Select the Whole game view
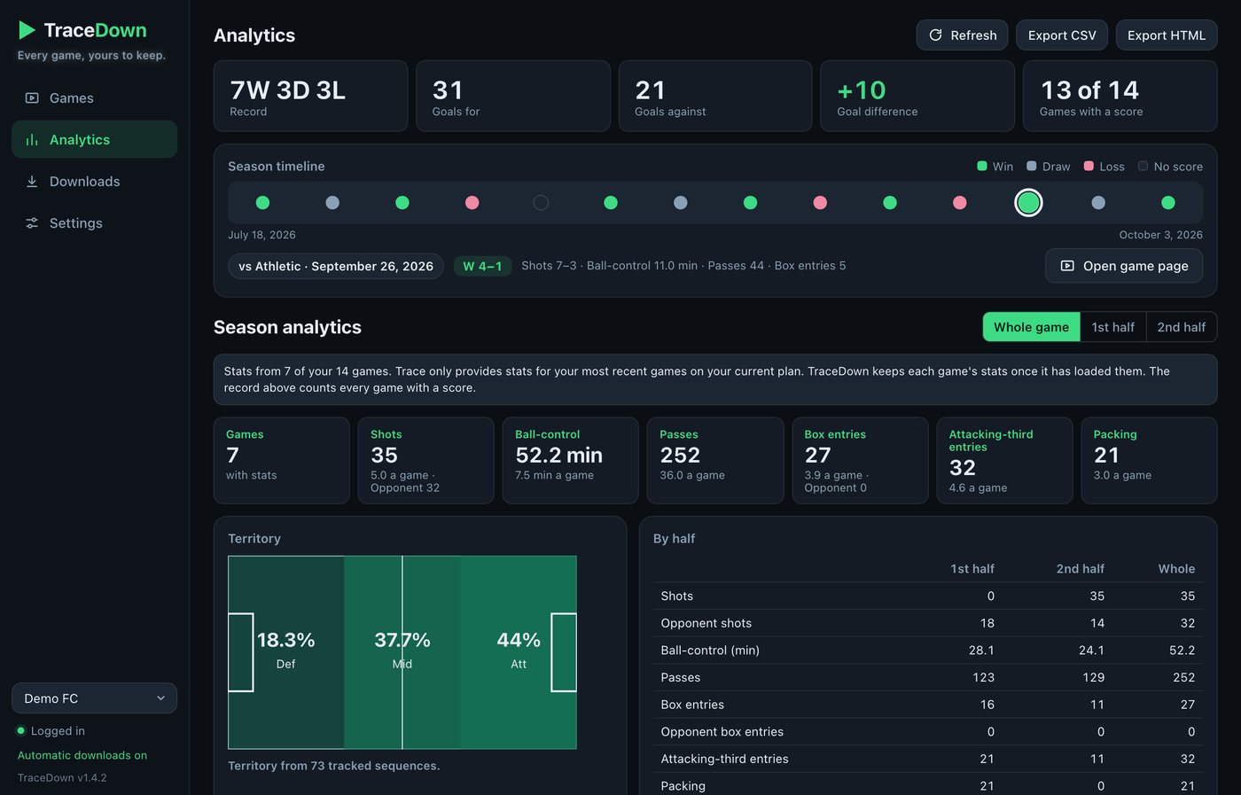The width and height of the screenshot is (1241, 795). coord(1031,327)
